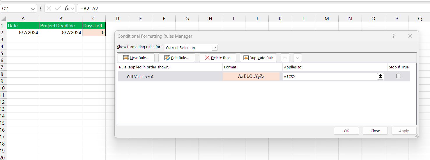Select column P header
This screenshot has height=160, width=430.
point(397,19)
